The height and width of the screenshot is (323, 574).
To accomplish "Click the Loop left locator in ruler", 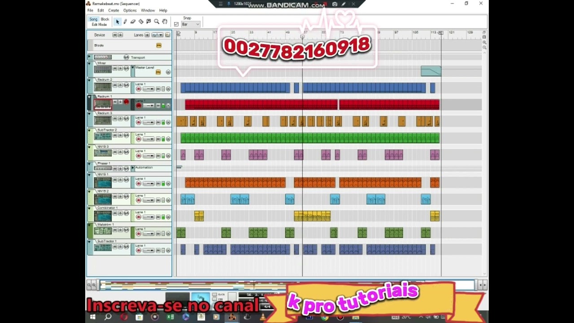I will 178,33.
